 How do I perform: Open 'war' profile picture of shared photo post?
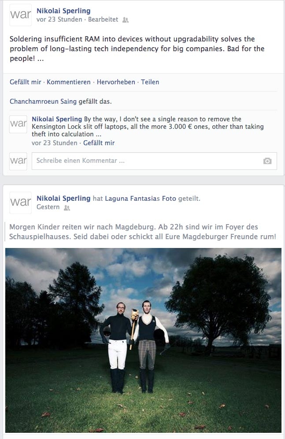pos(21,203)
